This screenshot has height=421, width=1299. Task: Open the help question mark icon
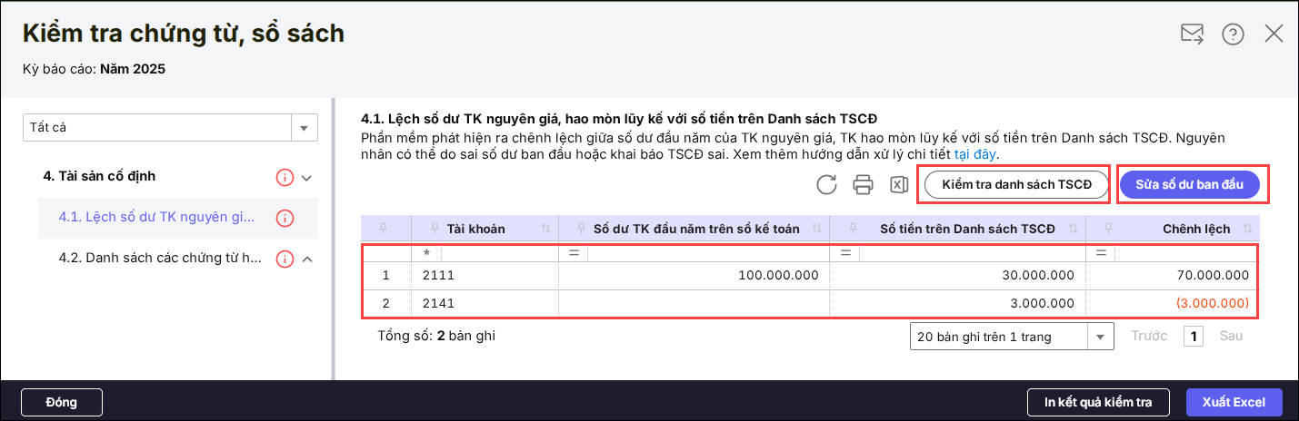(1233, 34)
